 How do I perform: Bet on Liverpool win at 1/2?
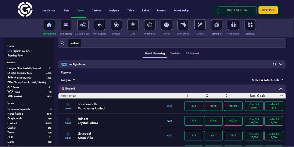(194, 136)
